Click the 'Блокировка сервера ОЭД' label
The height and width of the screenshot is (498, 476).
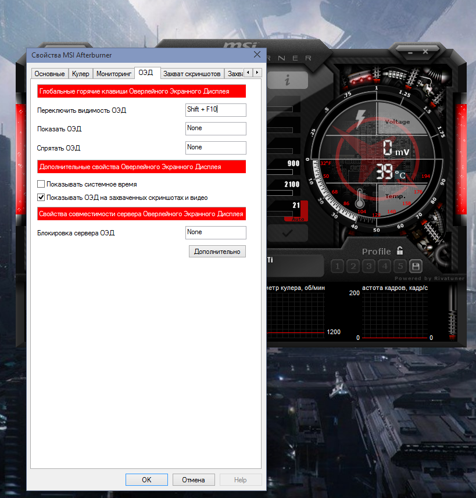(x=76, y=233)
